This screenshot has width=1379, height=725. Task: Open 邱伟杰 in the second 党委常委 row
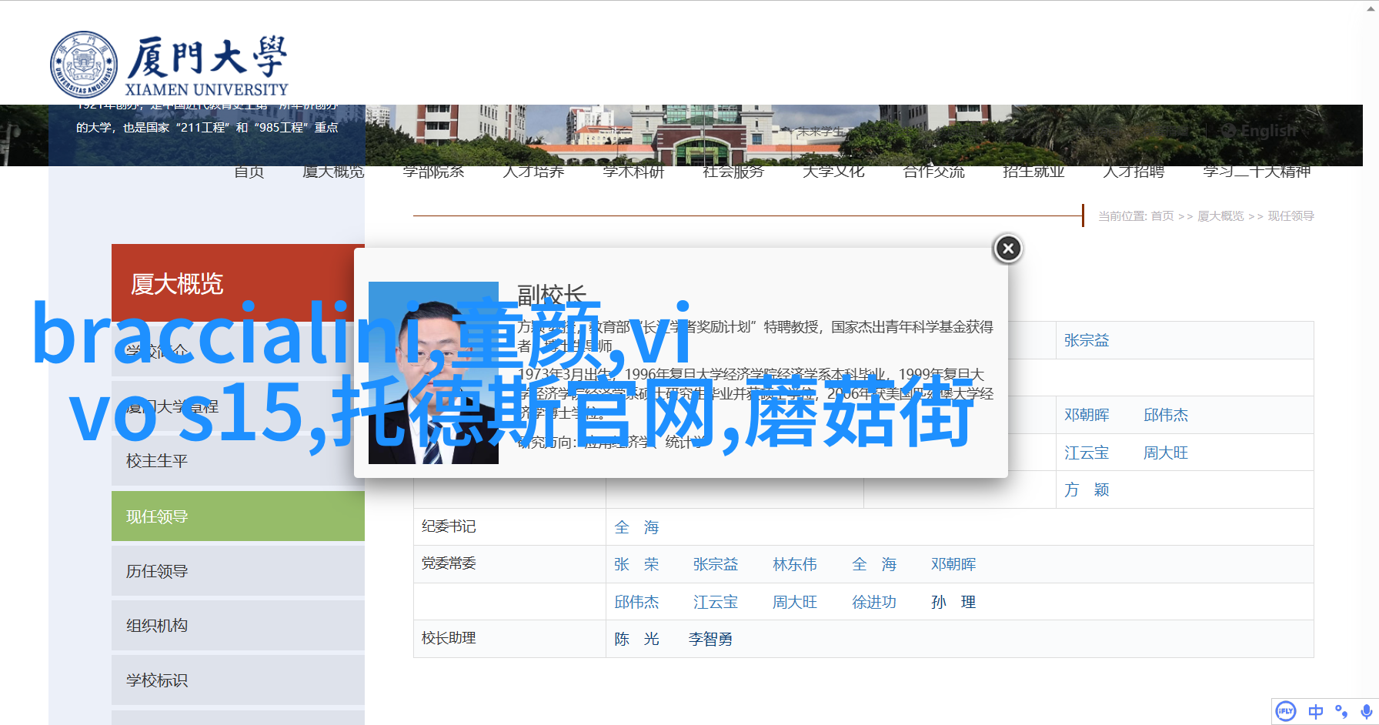click(x=636, y=602)
